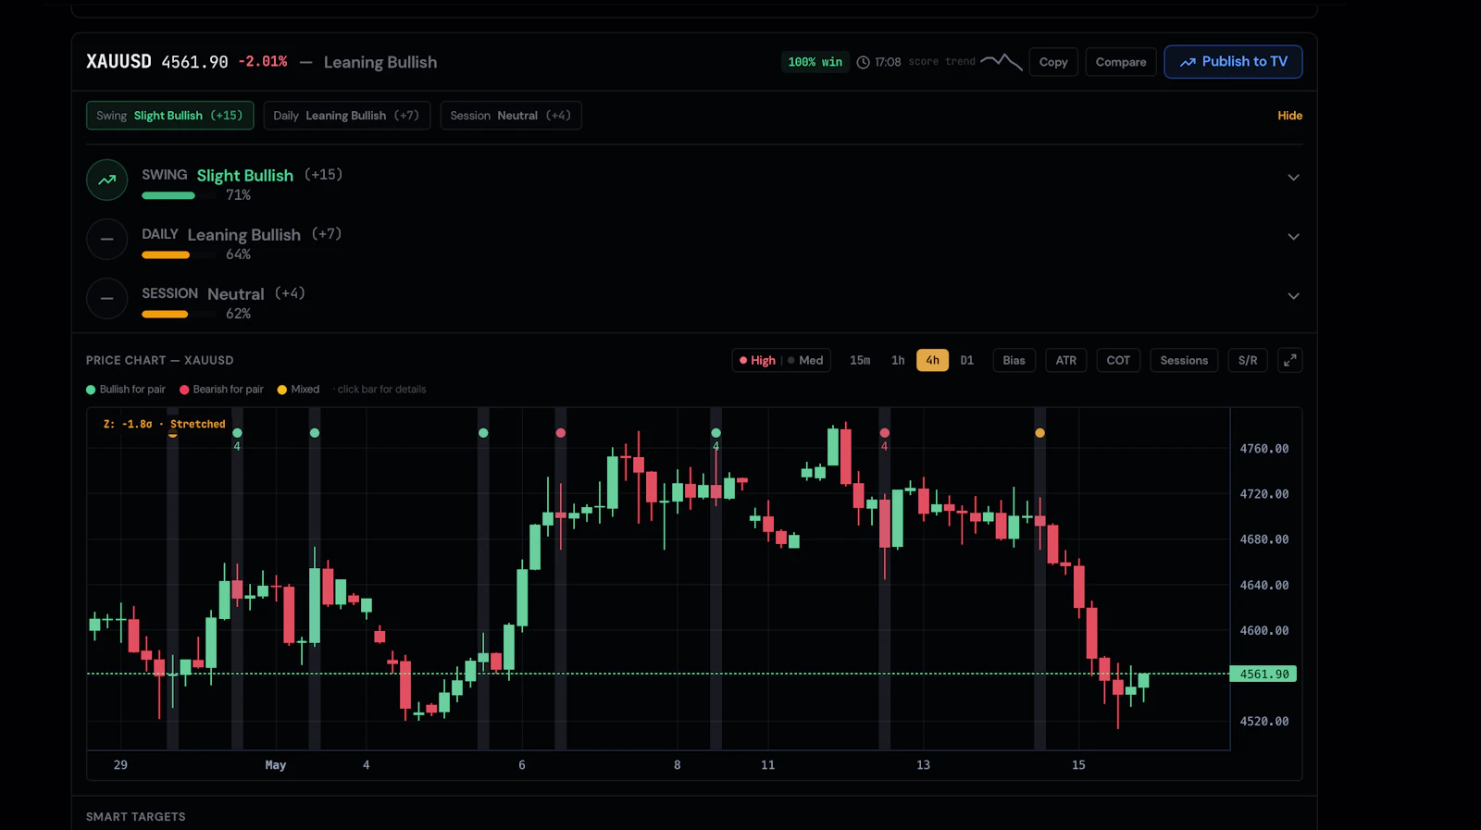The height and width of the screenshot is (830, 1481).
Task: Toggle Med impact events filter
Action: (x=805, y=360)
